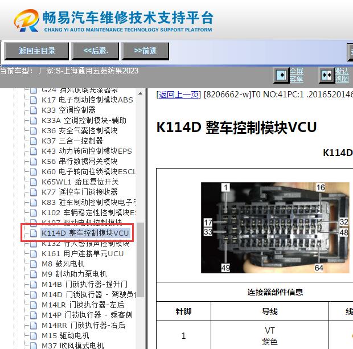Viewport: 353px width, 349px height.
Task: Click the page icon beside K33 空调控制器
Action: pos(34,110)
